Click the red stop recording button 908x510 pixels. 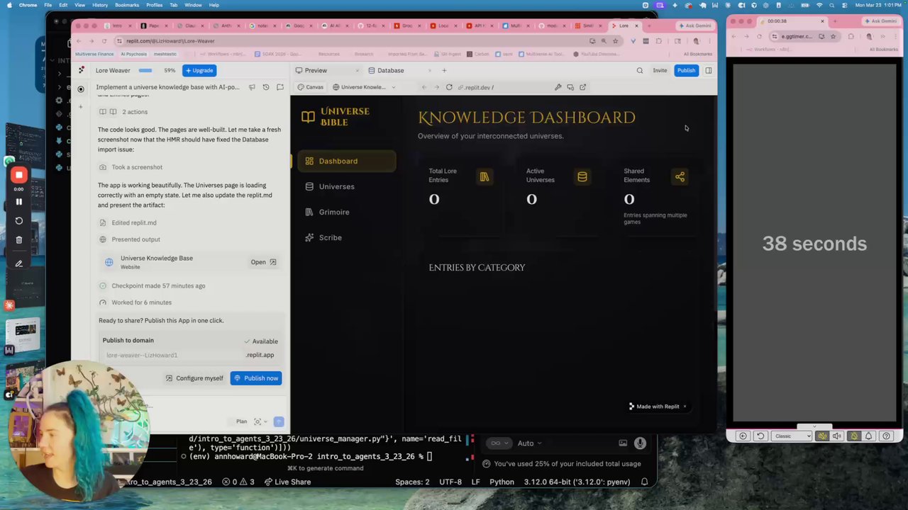[x=19, y=175]
